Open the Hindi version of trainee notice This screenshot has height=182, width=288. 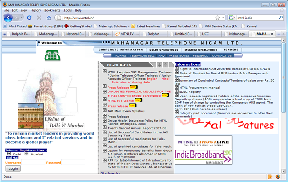tap(166, 79)
